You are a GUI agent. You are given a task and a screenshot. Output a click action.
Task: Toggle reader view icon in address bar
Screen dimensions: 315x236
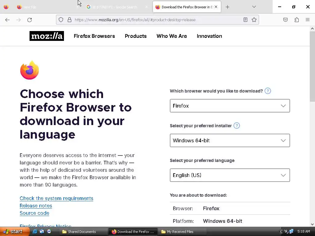pyautogui.click(x=245, y=20)
